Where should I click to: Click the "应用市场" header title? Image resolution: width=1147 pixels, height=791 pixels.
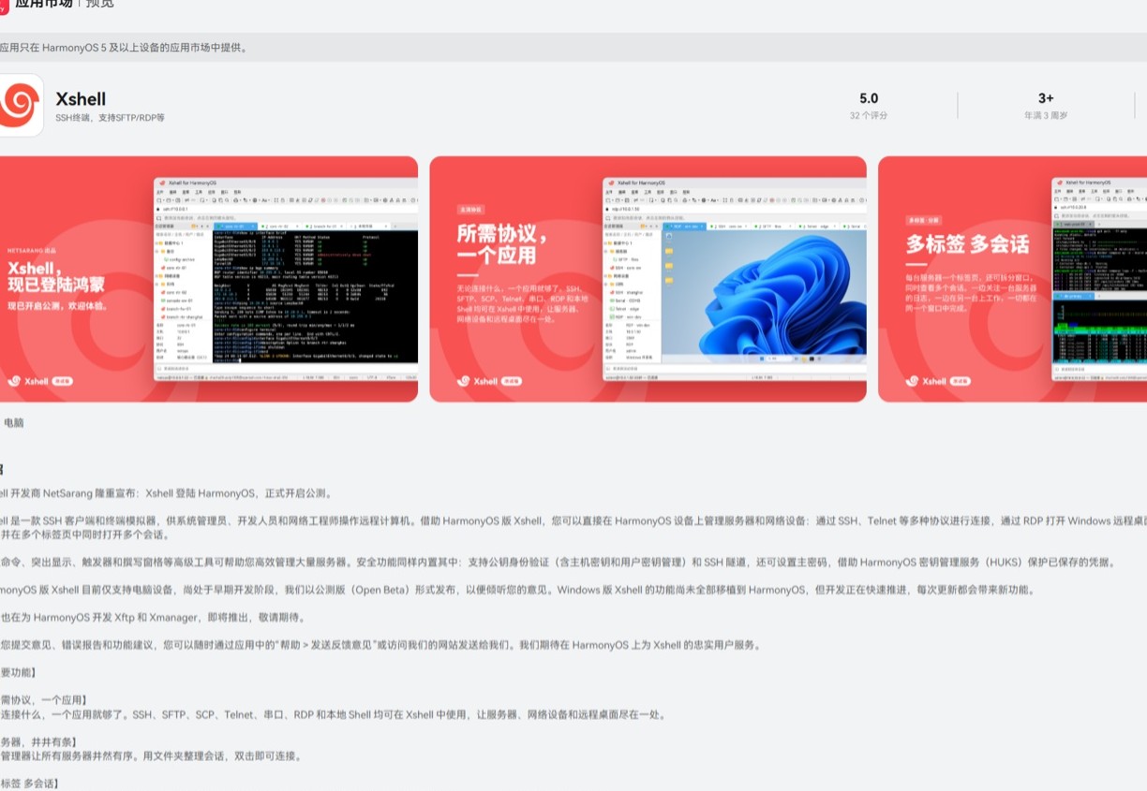pyautogui.click(x=43, y=3)
